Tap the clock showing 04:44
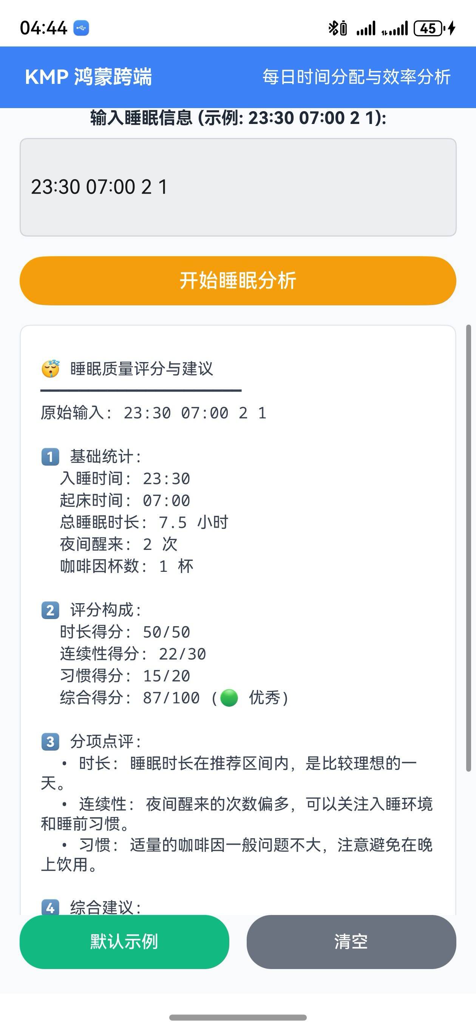Screen dimensions: 476x1028 click(43, 27)
